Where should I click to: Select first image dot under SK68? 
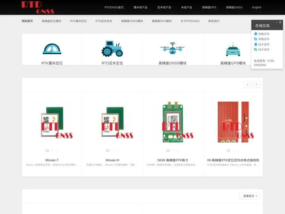168,151
